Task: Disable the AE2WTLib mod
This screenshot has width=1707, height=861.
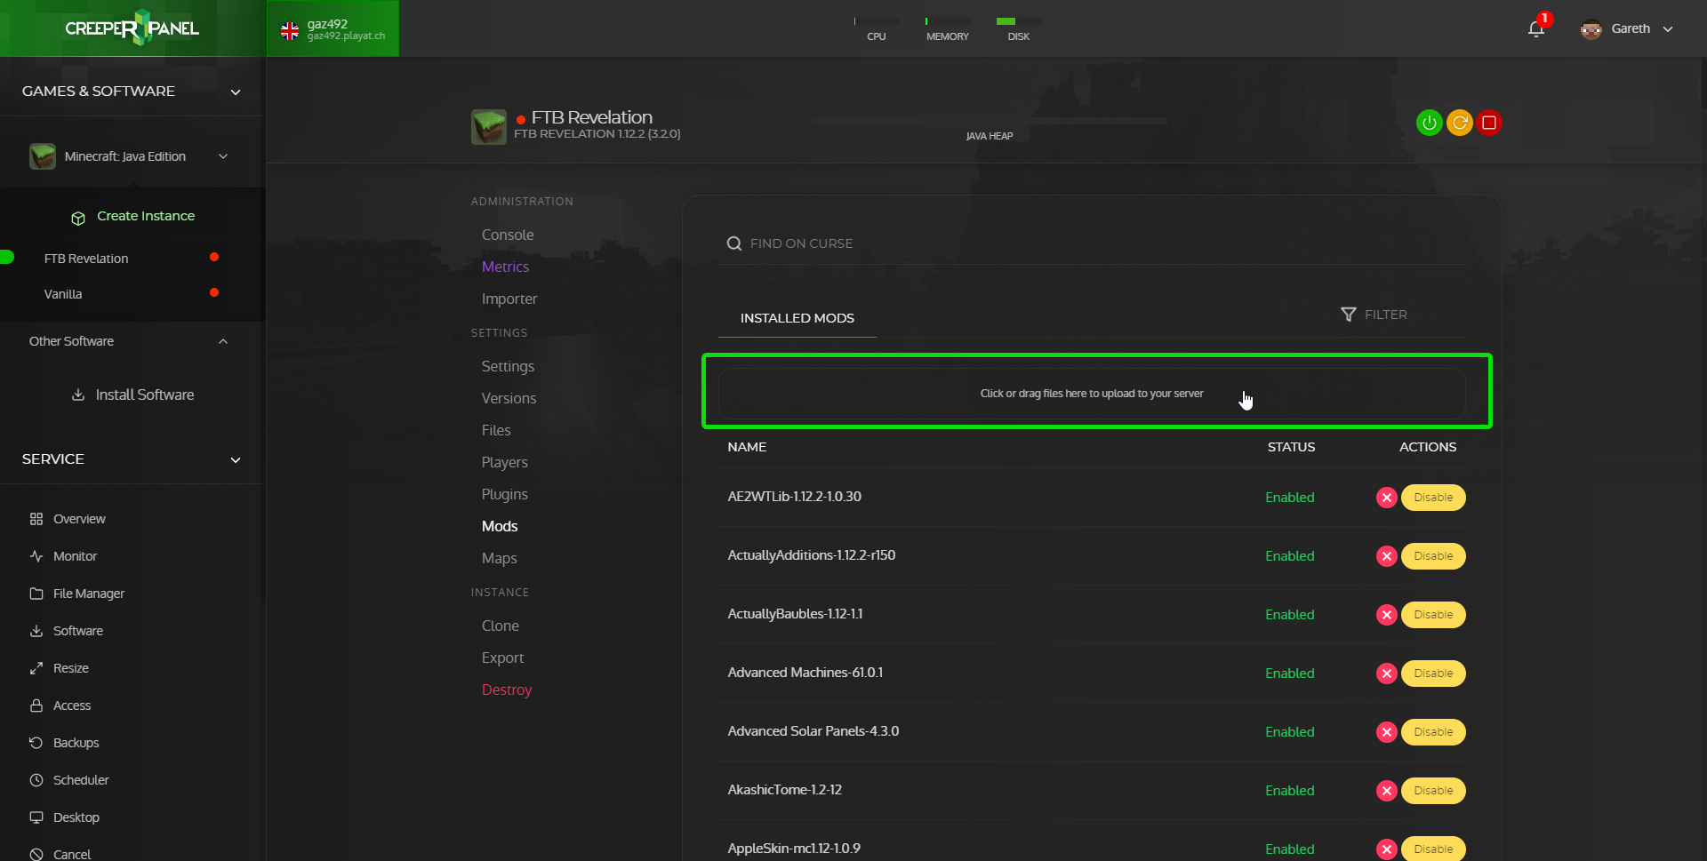Action: click(x=1433, y=498)
